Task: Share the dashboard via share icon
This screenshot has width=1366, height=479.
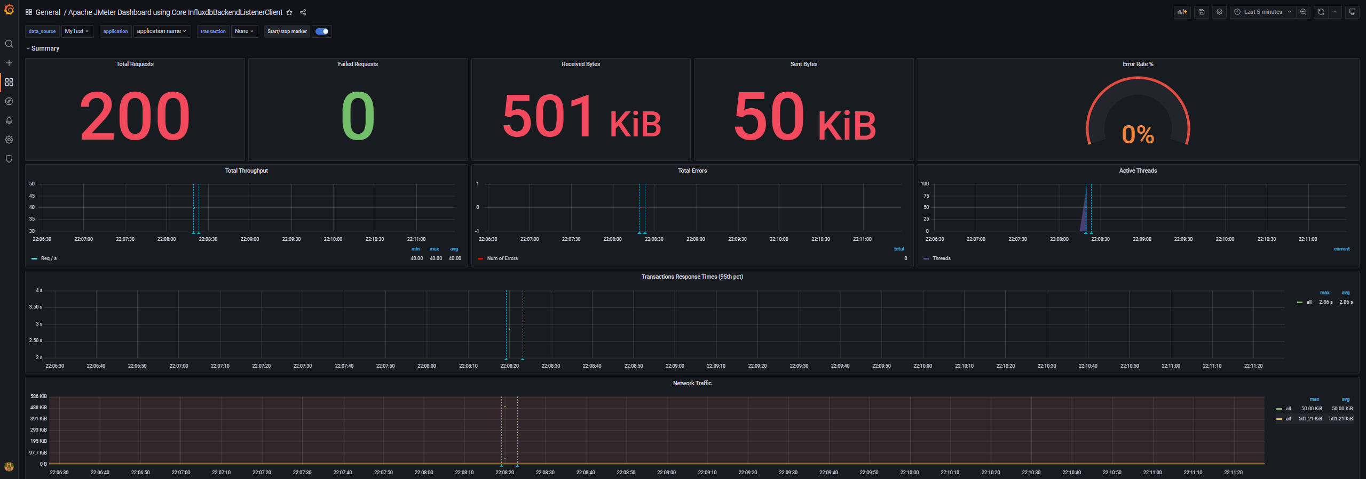Action: (x=303, y=12)
